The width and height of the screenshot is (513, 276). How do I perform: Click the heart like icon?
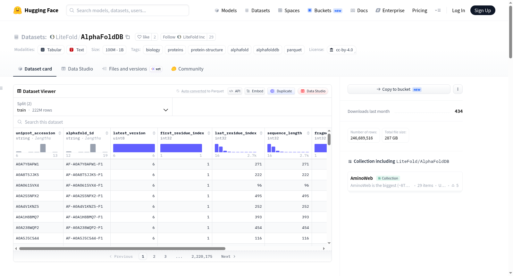coord(139,37)
